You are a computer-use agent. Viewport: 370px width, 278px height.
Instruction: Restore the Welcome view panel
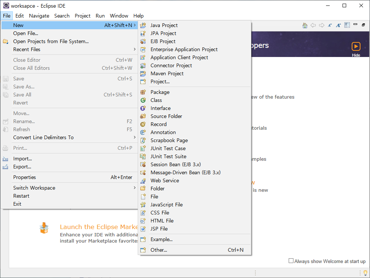click(363, 24)
